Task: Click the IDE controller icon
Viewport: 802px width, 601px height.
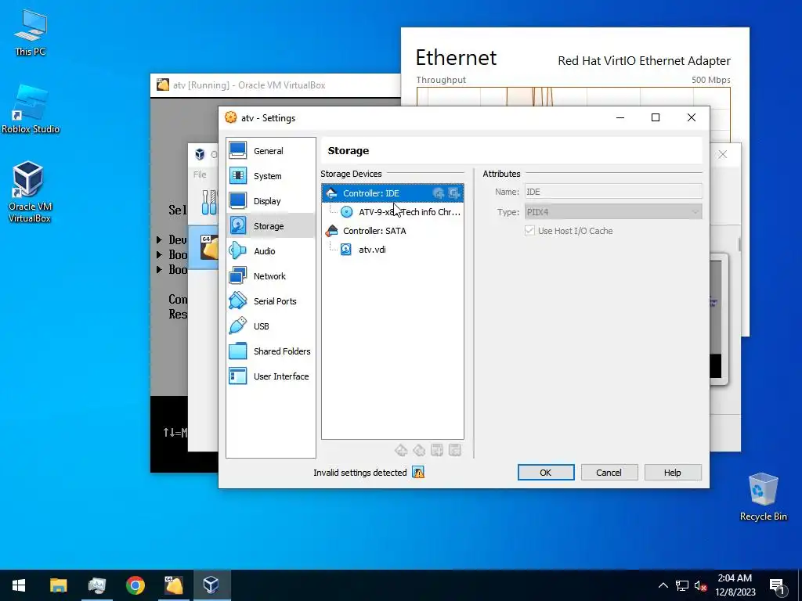Action: (331, 193)
